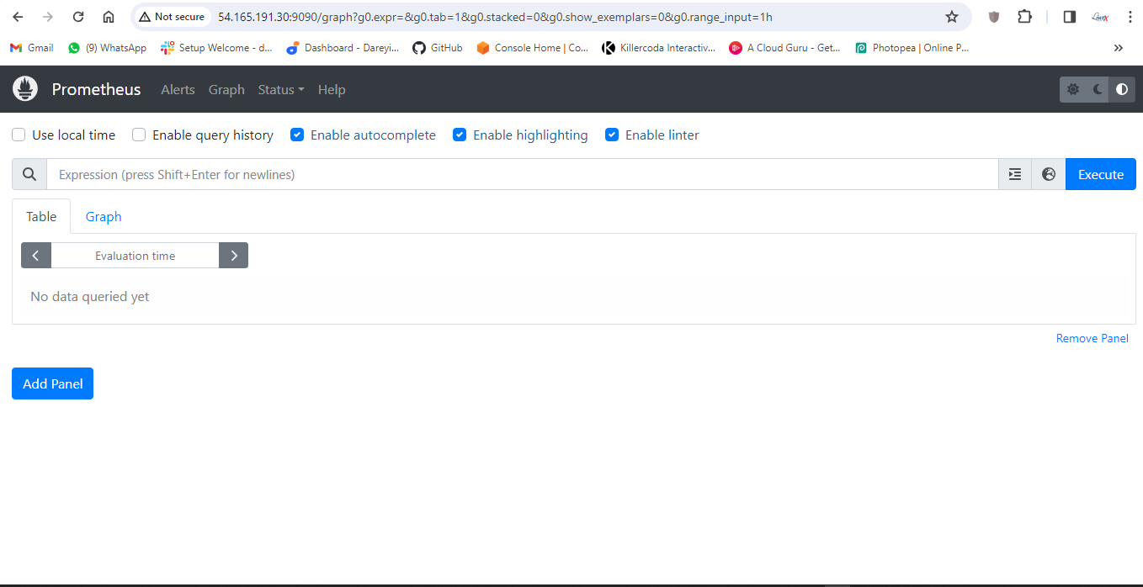Open Alerts in navigation bar
The height and width of the screenshot is (587, 1143).
pos(178,90)
